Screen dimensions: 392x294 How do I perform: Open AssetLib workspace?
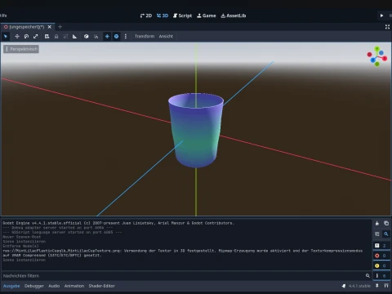point(234,16)
